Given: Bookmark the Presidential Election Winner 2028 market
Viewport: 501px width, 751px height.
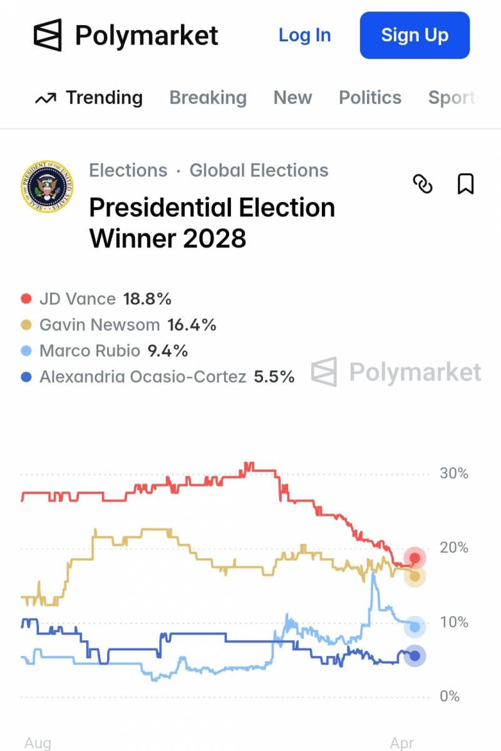Looking at the screenshot, I should 465,184.
